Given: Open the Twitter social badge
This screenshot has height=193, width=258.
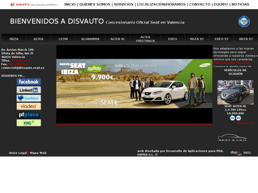Looking at the screenshot, I should (x=29, y=98).
